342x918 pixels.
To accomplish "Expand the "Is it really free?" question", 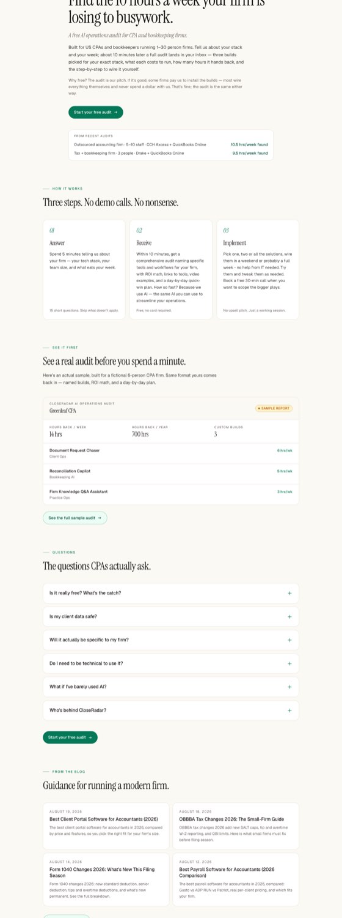I will tap(171, 593).
